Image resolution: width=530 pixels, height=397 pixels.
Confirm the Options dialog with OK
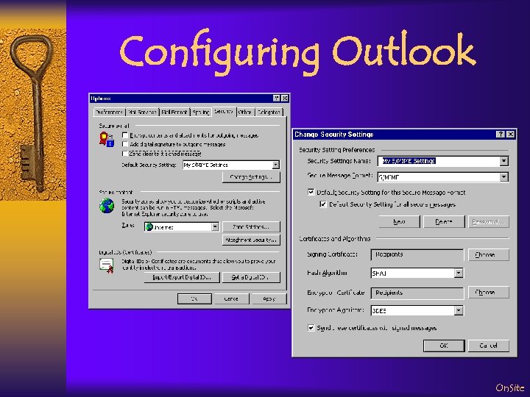click(194, 298)
